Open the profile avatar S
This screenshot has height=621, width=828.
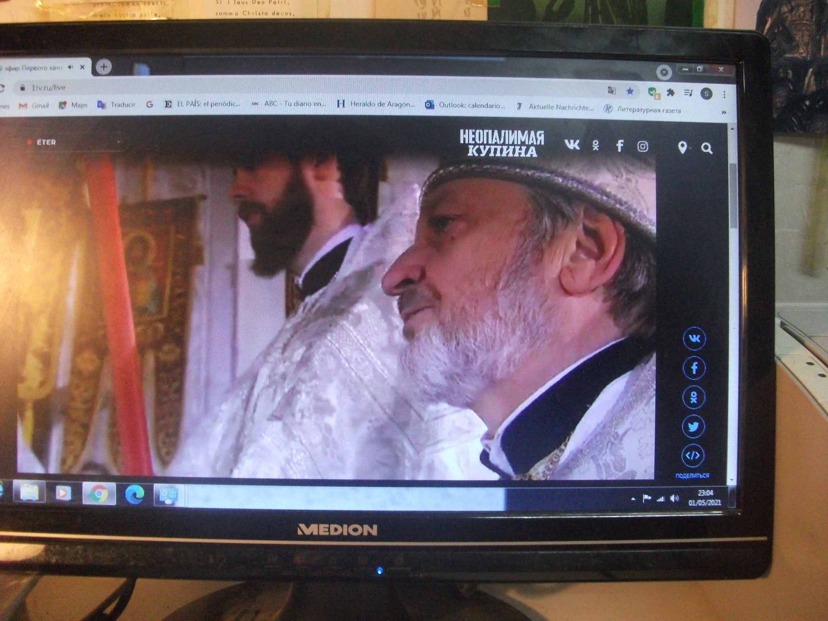tap(706, 94)
